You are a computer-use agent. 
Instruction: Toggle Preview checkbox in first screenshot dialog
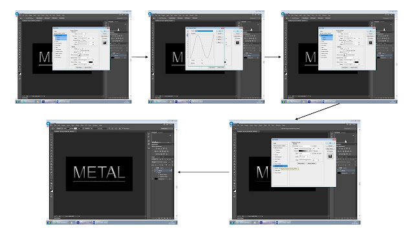[102, 38]
